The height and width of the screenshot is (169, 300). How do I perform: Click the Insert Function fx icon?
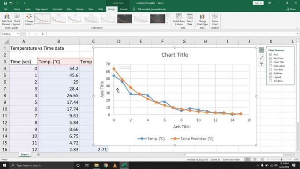(x=43, y=34)
